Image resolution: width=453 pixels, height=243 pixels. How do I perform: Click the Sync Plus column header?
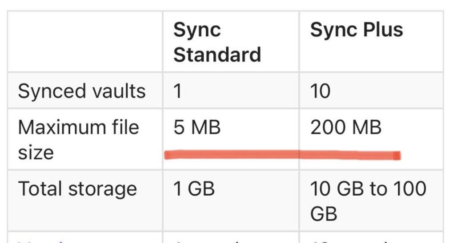pyautogui.click(x=357, y=30)
